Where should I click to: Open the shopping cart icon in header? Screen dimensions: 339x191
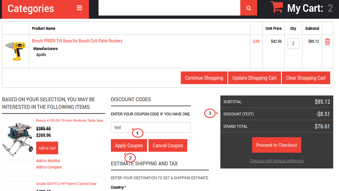pyautogui.click(x=277, y=7)
